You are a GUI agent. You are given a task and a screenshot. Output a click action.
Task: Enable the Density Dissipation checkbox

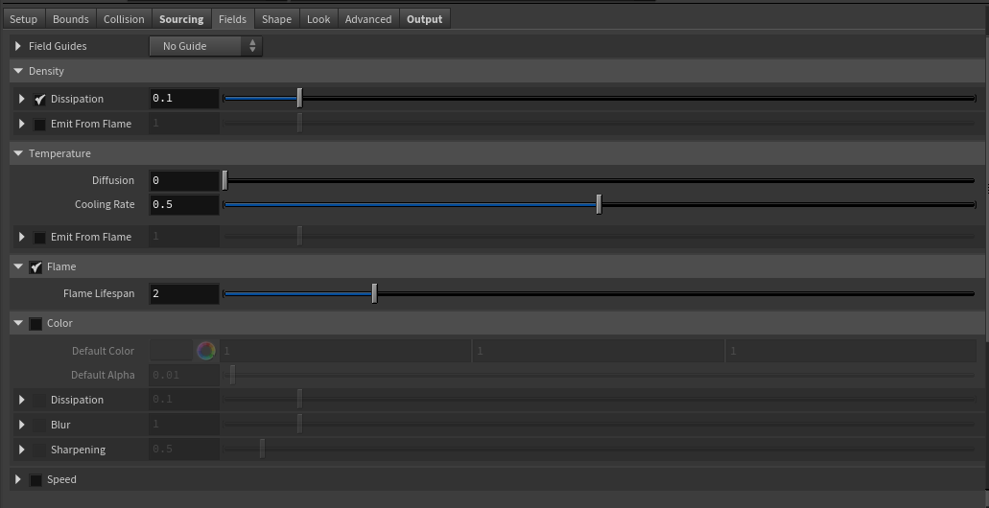(x=39, y=99)
